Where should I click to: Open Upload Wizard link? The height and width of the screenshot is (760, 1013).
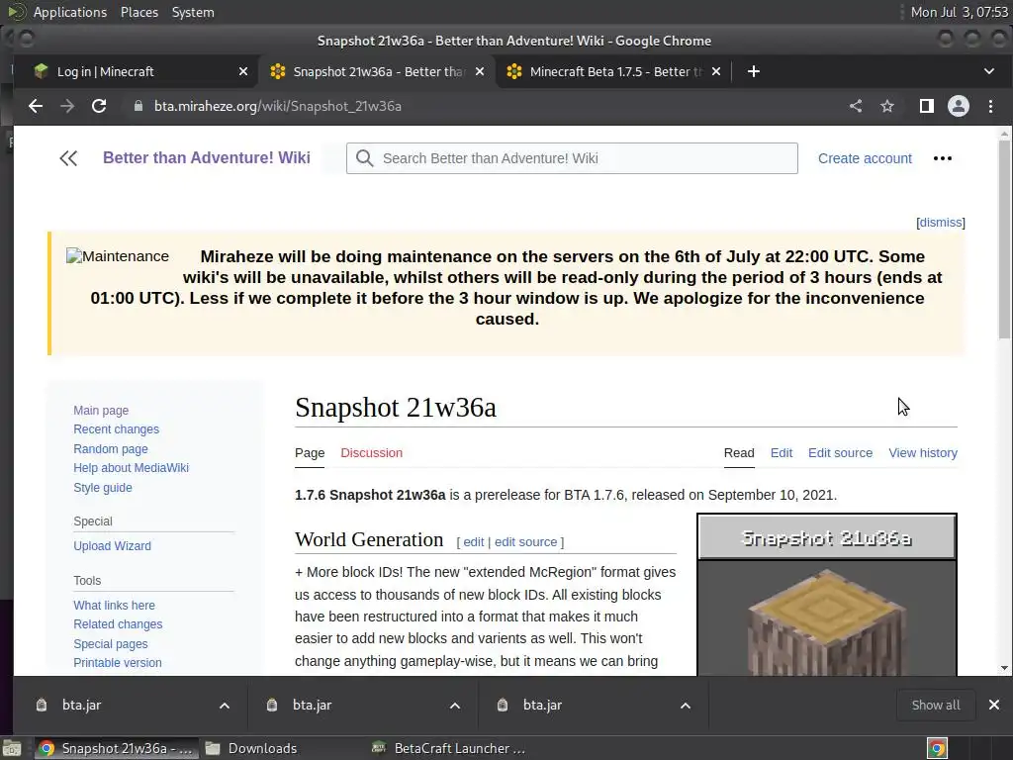pos(113,546)
